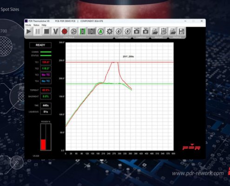This screenshot has width=230, height=186.
Task: Click the READY status box
Action: (x=40, y=45)
